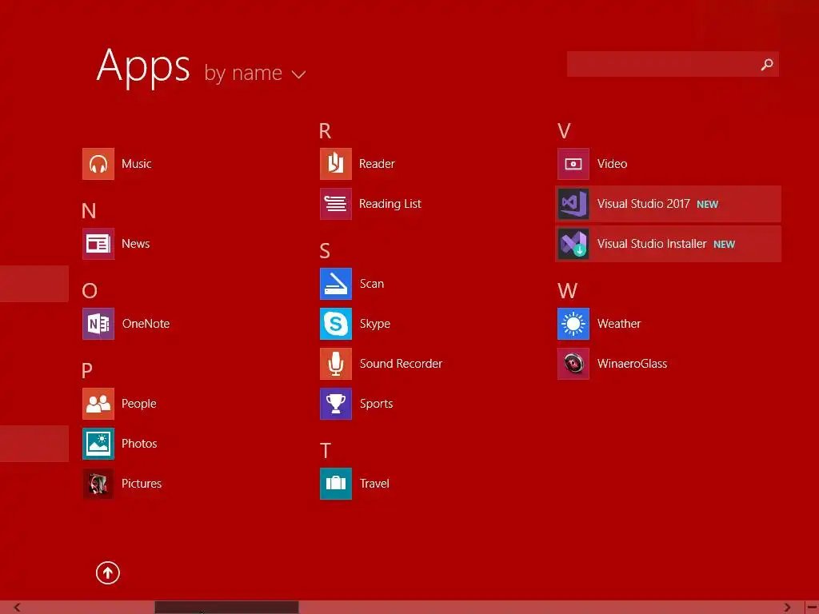Jump via letter header W

coord(568,291)
